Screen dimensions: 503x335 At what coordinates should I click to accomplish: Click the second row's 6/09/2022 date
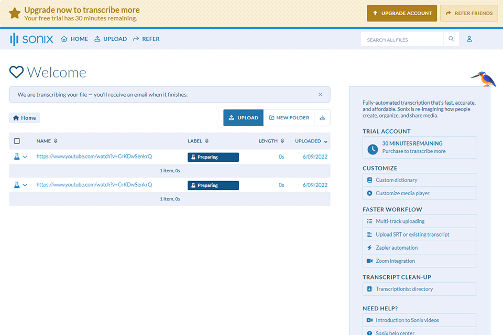[315, 185]
